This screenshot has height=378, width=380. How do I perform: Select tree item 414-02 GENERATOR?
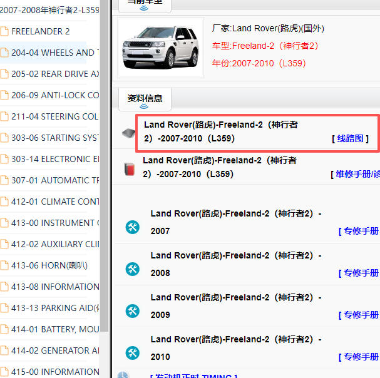pos(55,350)
